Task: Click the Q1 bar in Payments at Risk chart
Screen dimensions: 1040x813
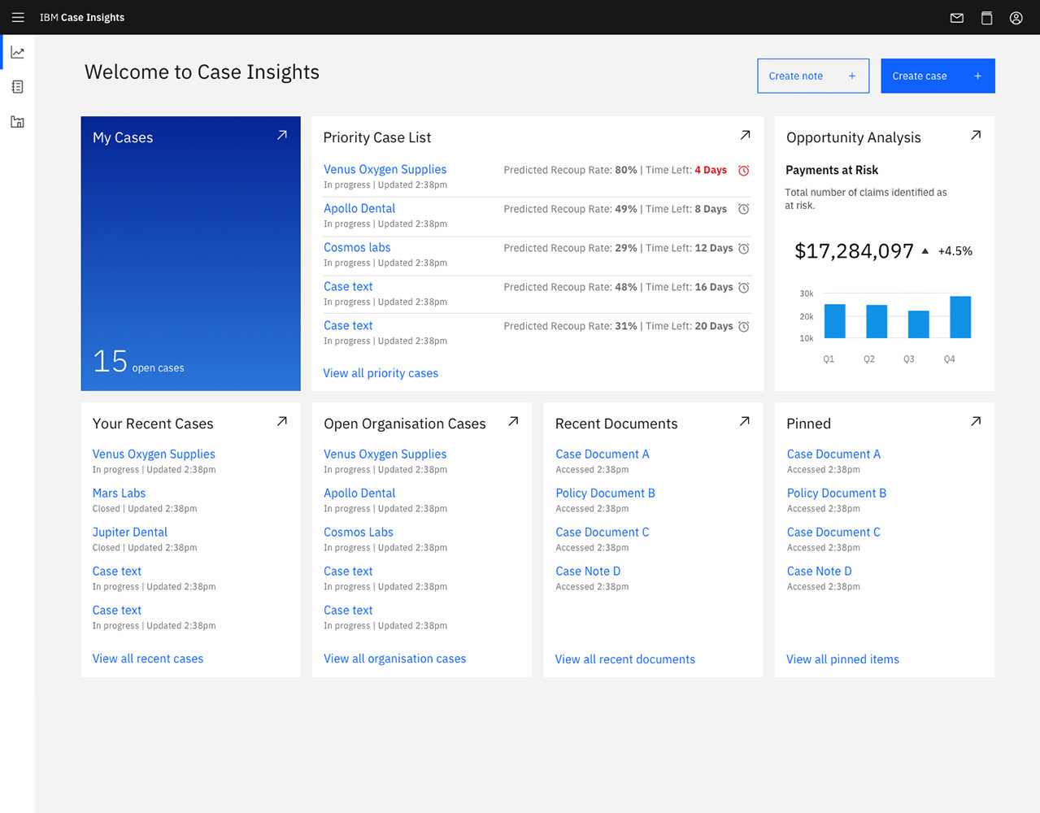Action: 835,321
